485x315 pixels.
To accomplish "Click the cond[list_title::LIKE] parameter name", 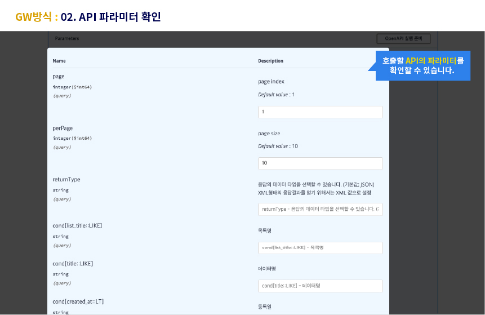I will point(77,226).
